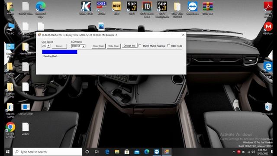
Task: Select the image file icon above the Flasher window
Action: pyautogui.click(x=101, y=26)
